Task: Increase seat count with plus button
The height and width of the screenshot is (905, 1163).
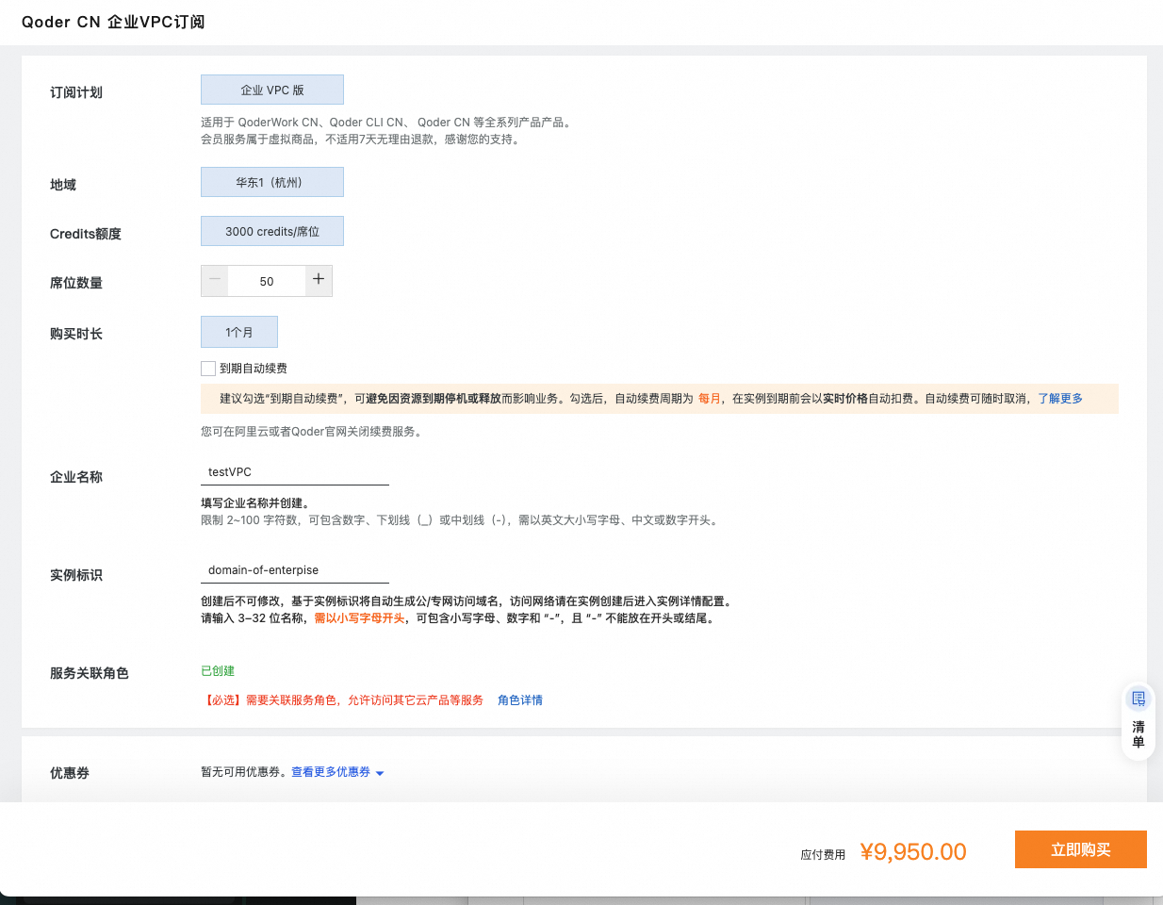Action: pyautogui.click(x=319, y=280)
